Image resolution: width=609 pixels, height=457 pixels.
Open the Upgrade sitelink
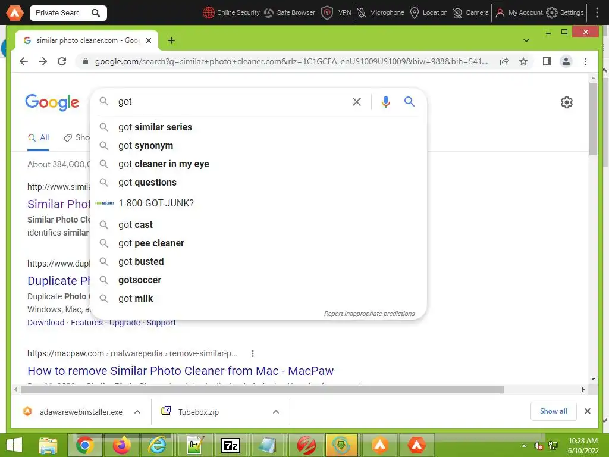pyautogui.click(x=125, y=323)
